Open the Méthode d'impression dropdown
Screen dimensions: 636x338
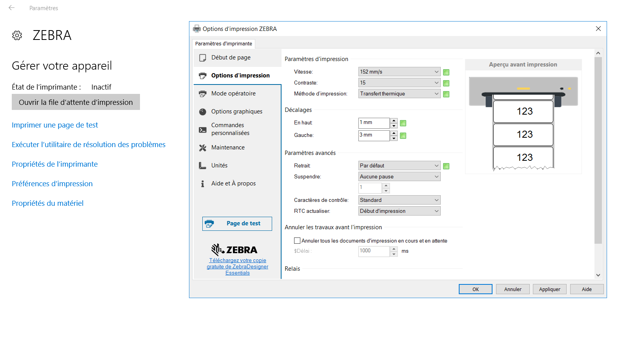tap(399, 93)
